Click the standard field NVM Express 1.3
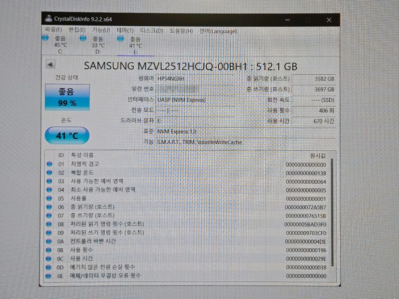The width and height of the screenshot is (399, 299). tap(245, 132)
